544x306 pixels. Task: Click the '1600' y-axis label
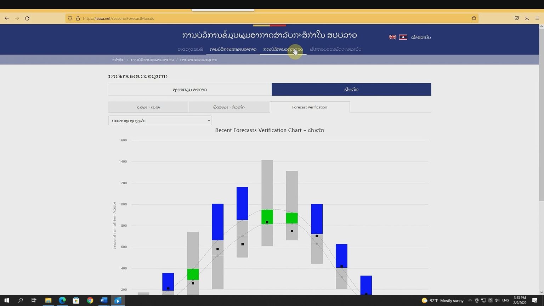click(123, 140)
